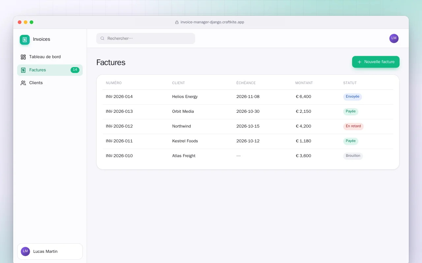Click the search magnifier icon

(102, 38)
